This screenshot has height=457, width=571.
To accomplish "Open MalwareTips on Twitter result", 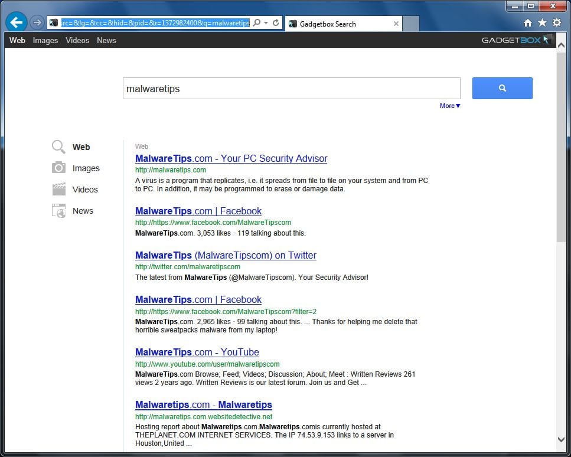I will 226,255.
